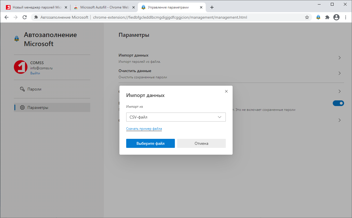Go forward in browser history
The image size is (352, 218).
16,17
